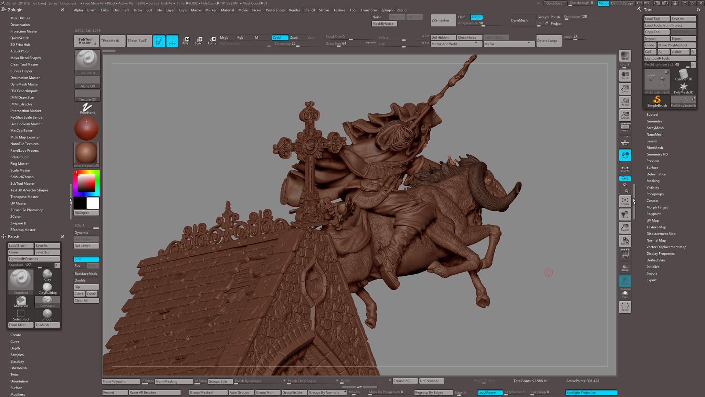Open the FreeHand stroke selector
Screen dimensions: 705x397
click(x=87, y=109)
